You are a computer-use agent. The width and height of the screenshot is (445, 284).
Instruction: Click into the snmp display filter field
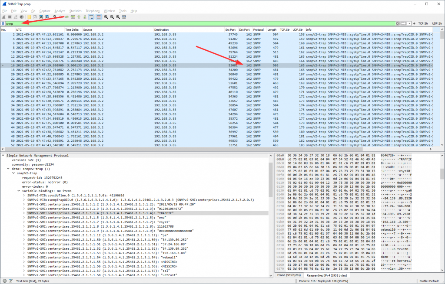[x=200, y=23]
